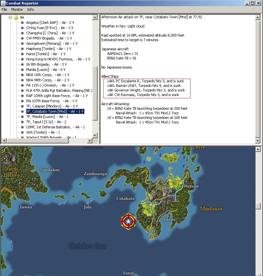Image resolution: width=263 pixels, height=276 pixels.
Task: Click tree panel scroll left arrow
Action: 4,141
